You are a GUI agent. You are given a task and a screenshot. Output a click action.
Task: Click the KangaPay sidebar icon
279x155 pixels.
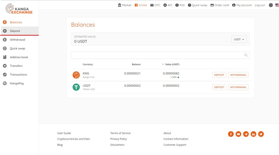coord(5,83)
